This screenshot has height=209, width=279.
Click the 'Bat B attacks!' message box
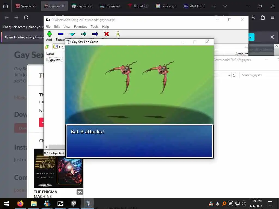coord(139,141)
